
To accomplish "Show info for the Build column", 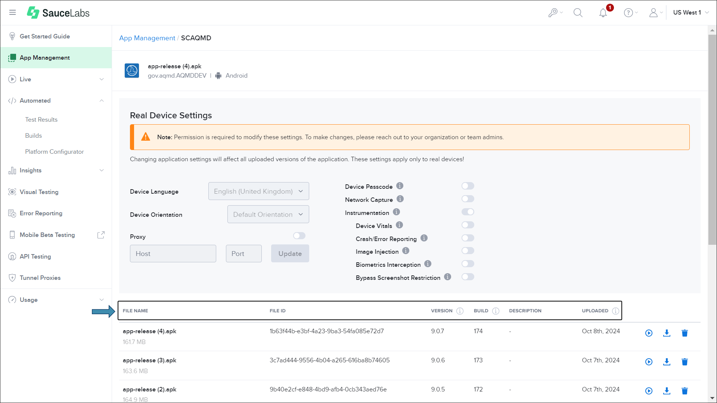I will (496, 311).
